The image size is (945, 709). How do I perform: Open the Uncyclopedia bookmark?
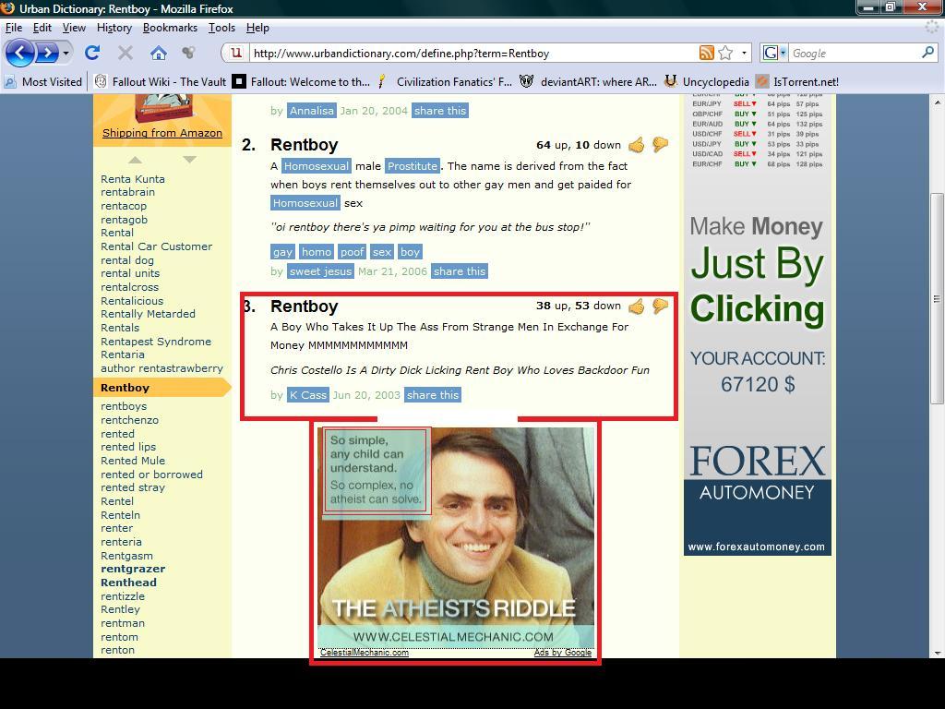click(x=706, y=81)
